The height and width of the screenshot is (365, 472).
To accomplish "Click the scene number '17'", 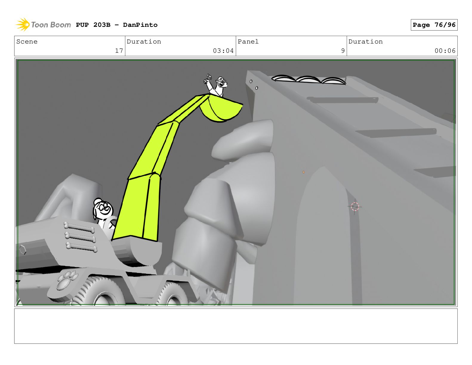I will pyautogui.click(x=119, y=51).
